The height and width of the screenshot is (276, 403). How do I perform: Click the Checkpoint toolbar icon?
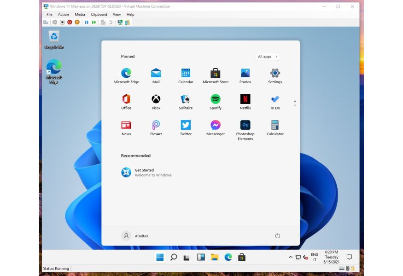pyautogui.click(x=103, y=23)
